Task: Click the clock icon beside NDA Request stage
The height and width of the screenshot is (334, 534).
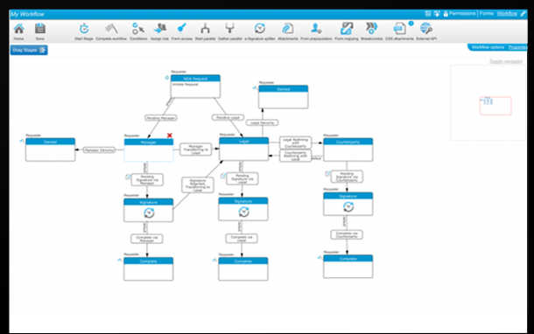Action: point(167,78)
